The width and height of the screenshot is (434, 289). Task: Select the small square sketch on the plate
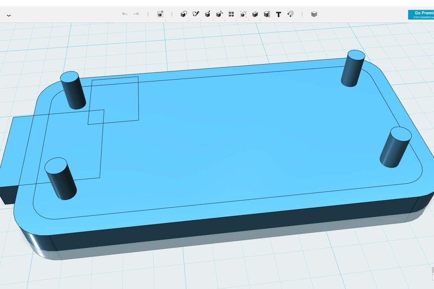coord(113,100)
